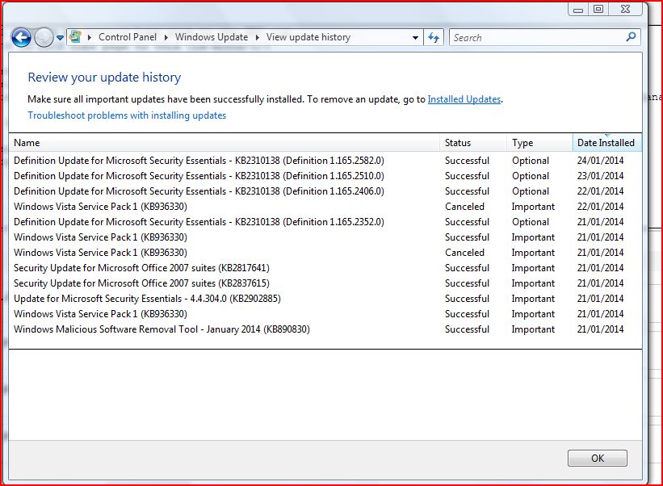Screen dimensions: 663x486
Task: Select Control Panel breadcrumb
Action: 128,37
